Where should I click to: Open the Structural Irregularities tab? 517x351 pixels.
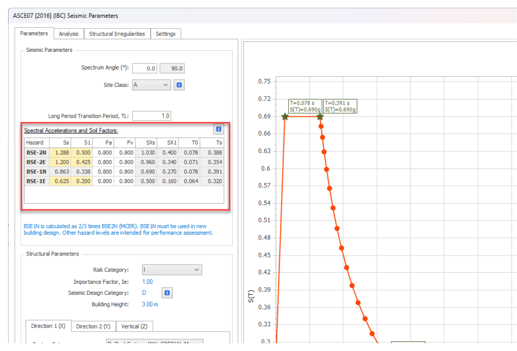coord(117,34)
